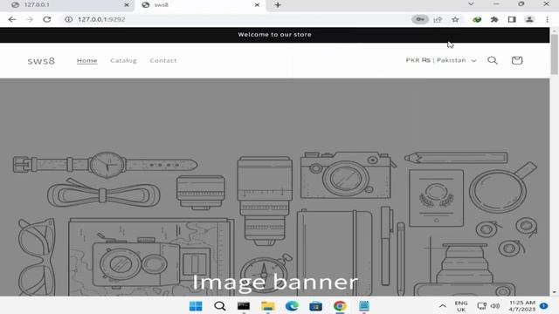Viewport: 559px width, 314px height.
Task: Select the sws8 browser tab
Action: click(200, 4)
